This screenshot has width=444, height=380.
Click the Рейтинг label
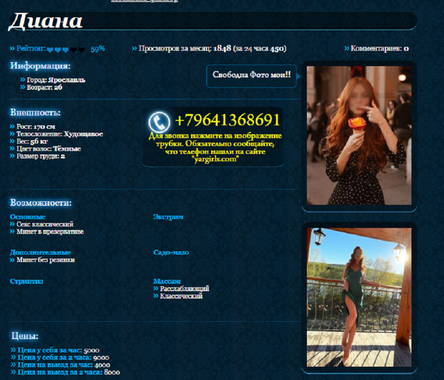(31, 48)
